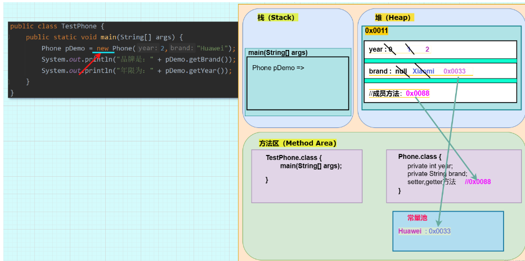Click the 'new' keyword in the code
The width and height of the screenshot is (525, 261).
103,48
